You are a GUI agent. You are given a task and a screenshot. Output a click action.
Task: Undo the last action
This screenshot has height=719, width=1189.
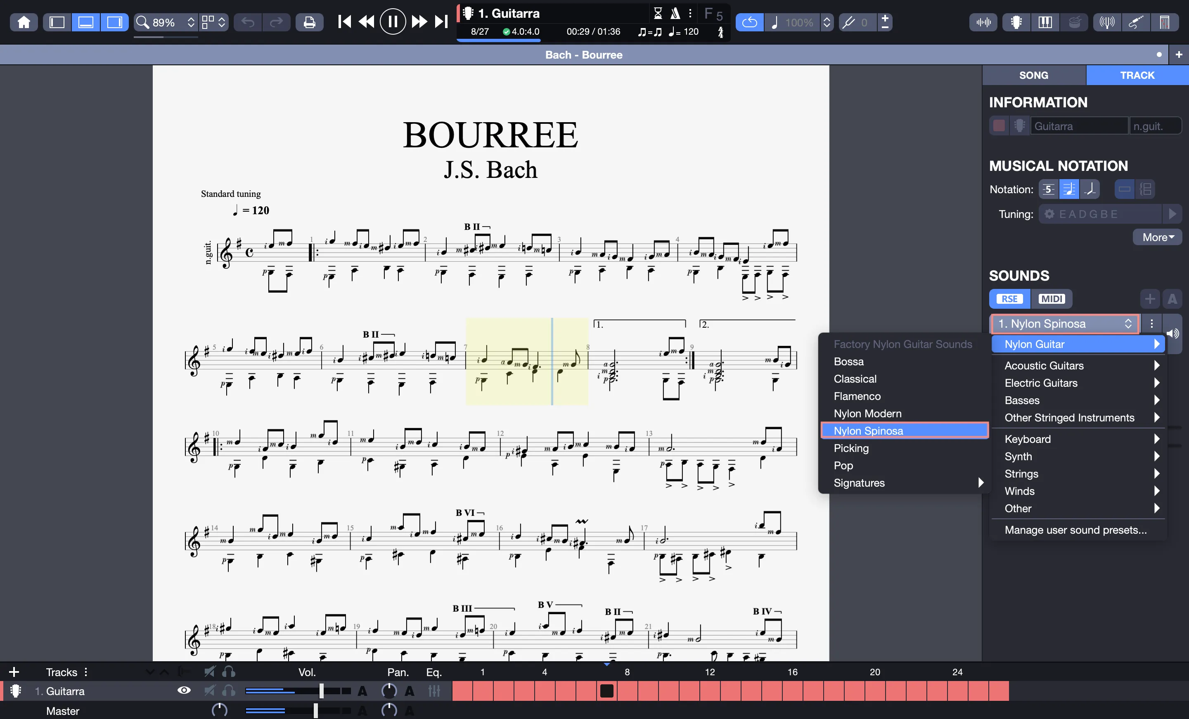tap(248, 22)
